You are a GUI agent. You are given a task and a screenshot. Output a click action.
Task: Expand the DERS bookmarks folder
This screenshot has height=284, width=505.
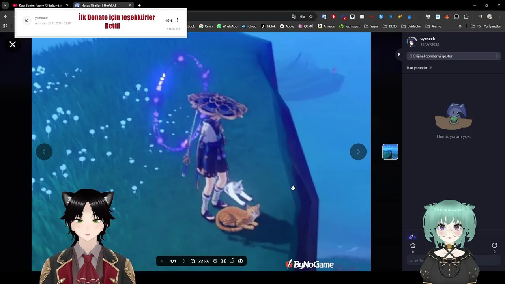pyautogui.click(x=389, y=26)
